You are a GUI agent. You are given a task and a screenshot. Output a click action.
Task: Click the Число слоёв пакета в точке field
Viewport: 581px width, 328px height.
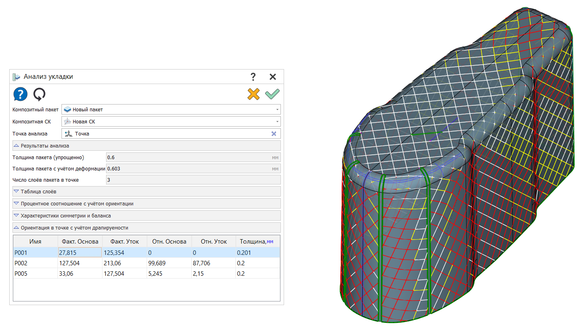coord(193,180)
